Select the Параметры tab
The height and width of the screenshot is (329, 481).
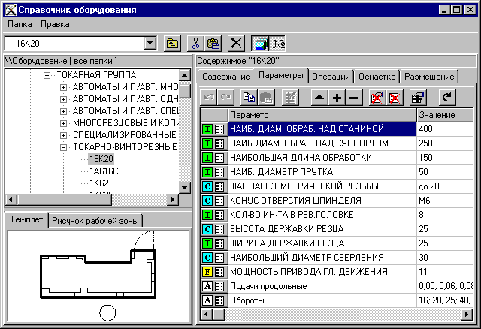coord(280,75)
